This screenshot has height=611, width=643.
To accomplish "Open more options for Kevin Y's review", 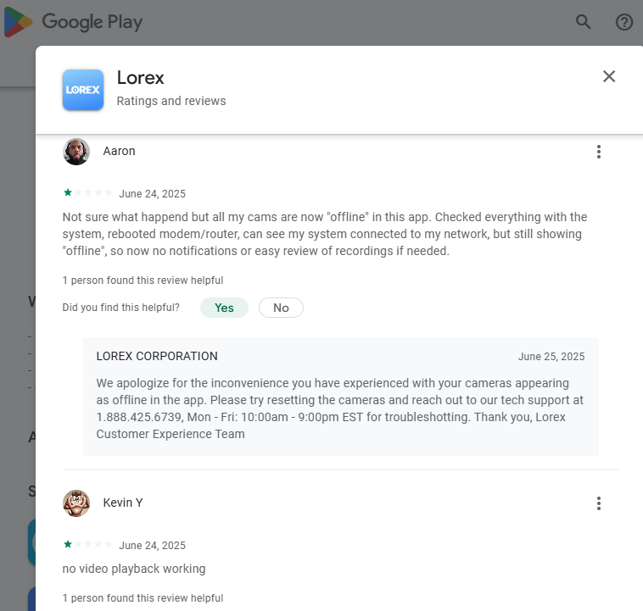I will pyautogui.click(x=599, y=503).
